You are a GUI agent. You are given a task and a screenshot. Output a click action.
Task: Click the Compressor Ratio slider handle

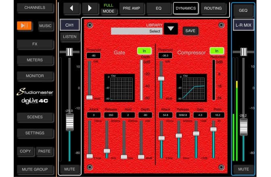click(x=213, y=130)
